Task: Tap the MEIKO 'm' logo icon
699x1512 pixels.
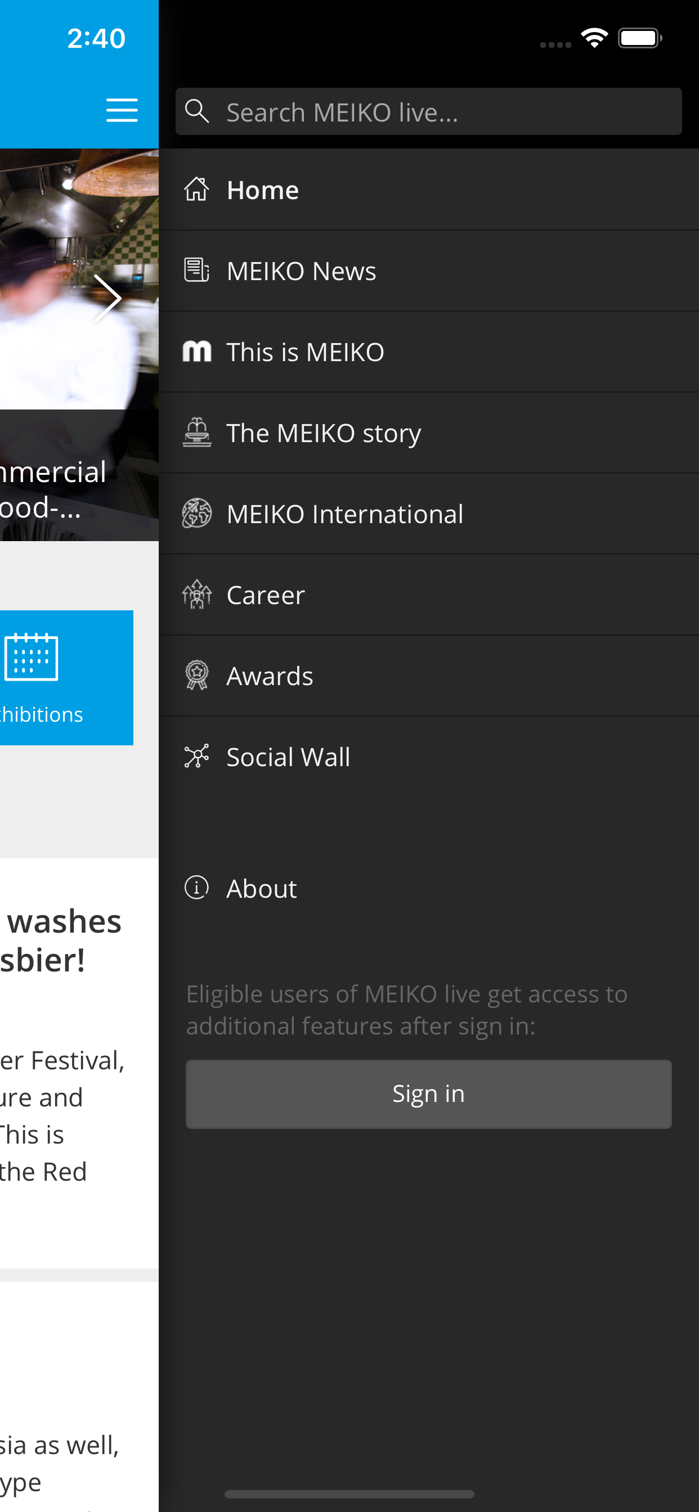Action: (x=197, y=351)
